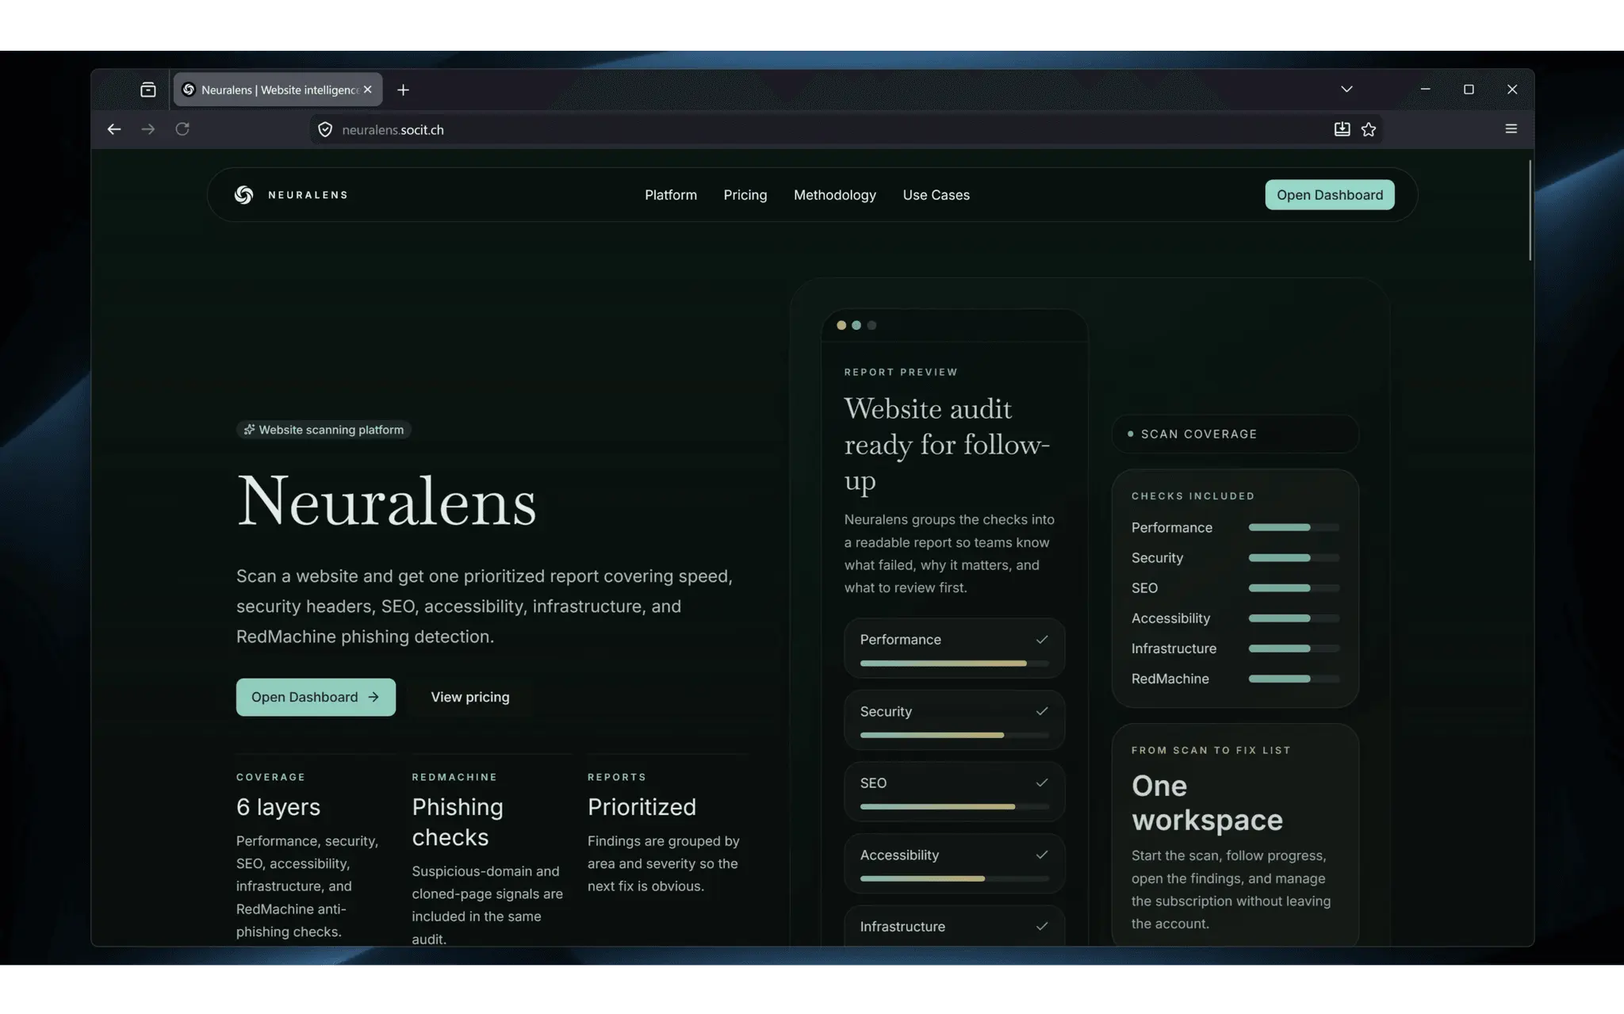Click the FROM SCAN TO FIX LIST label

coord(1211,750)
